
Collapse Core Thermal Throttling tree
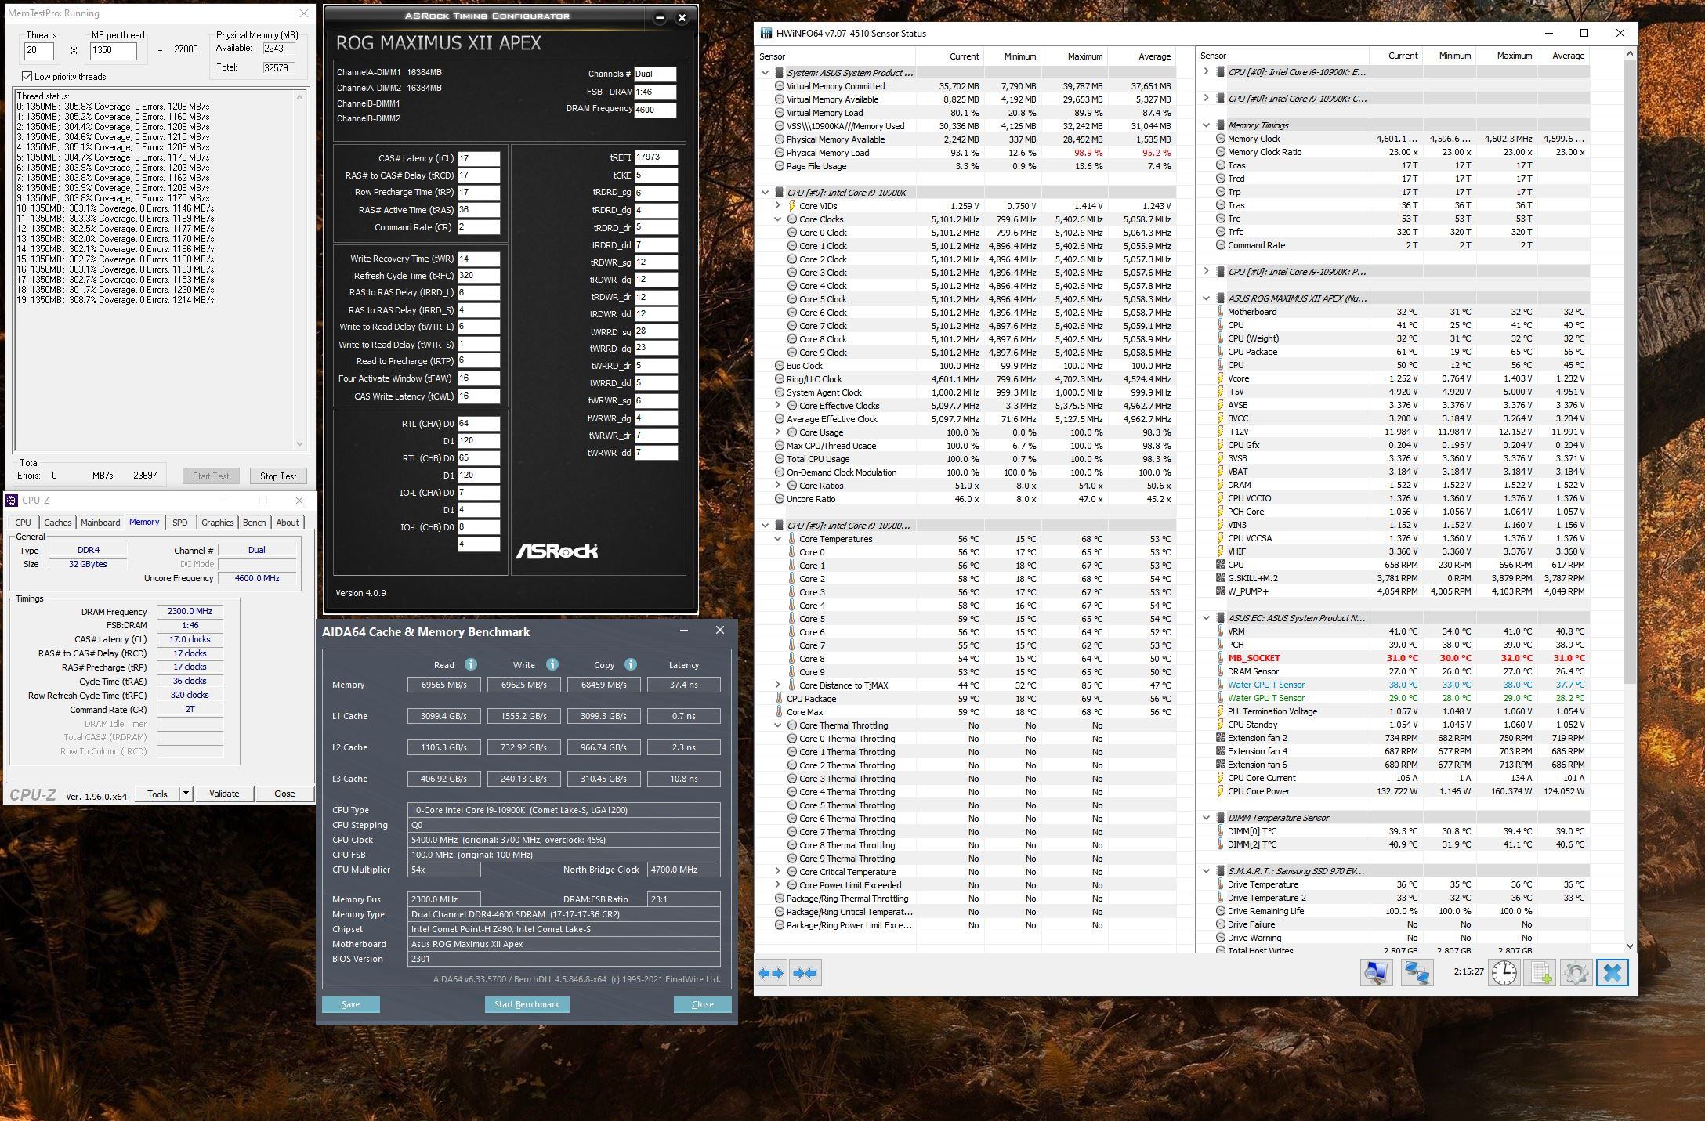pyautogui.click(x=777, y=725)
